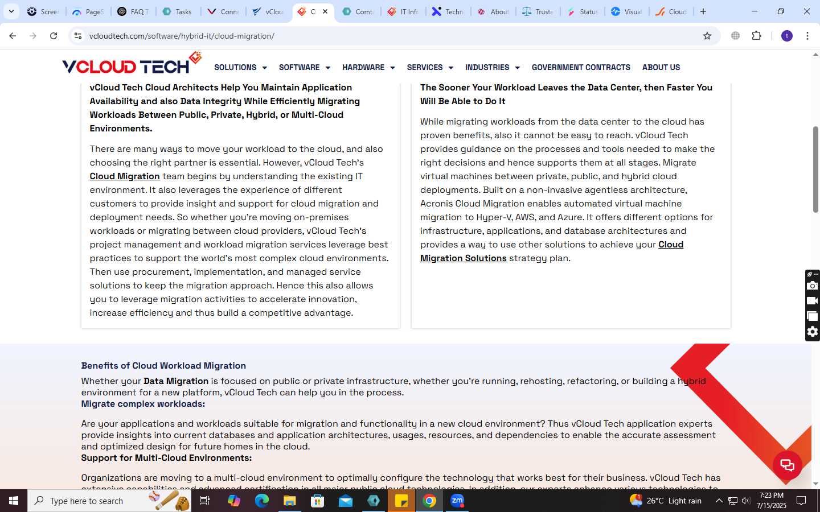Click the Migrate complex workloads: subheading
The image size is (820, 512).
[x=143, y=404]
